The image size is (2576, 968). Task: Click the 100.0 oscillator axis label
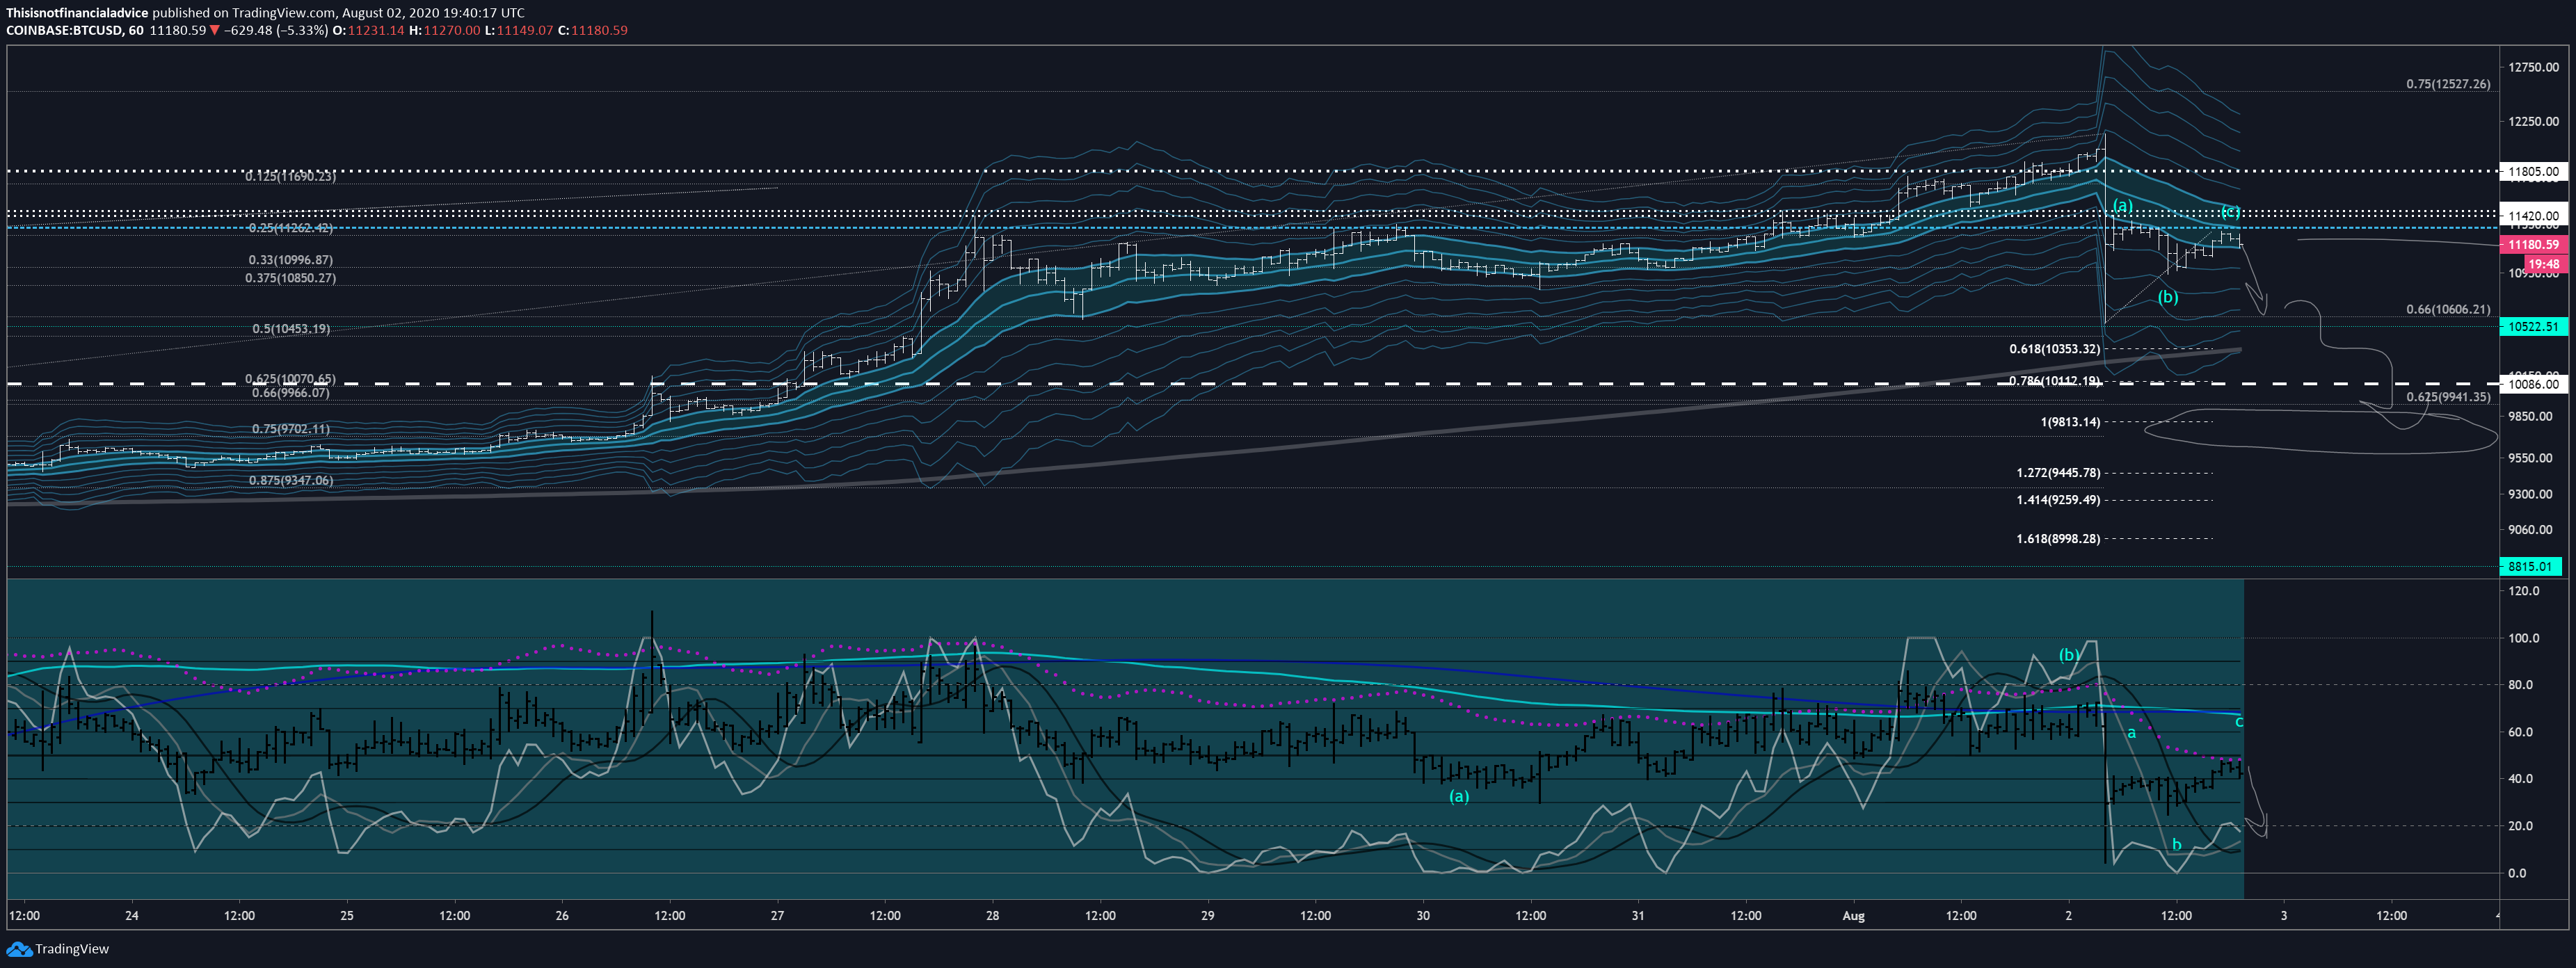tap(2523, 638)
